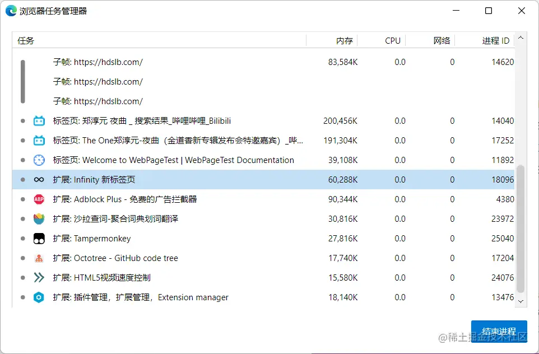Select 标签页 The One郑淳元-夜曲 row

263,141
